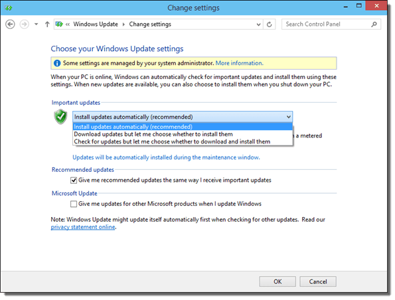The image size is (395, 300).
Task: Uncheck Give me recommended updates checkbox
Action: click(74, 181)
